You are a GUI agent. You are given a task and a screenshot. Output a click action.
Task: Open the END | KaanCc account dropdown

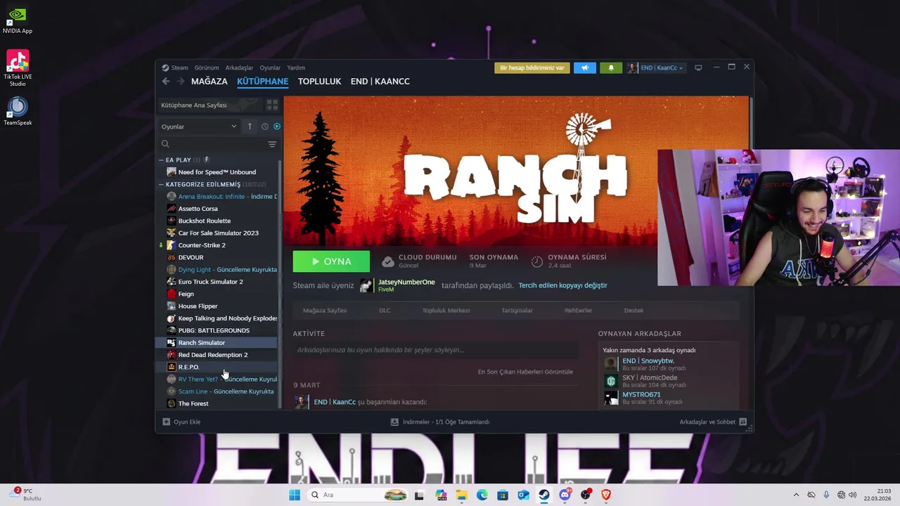coord(655,68)
